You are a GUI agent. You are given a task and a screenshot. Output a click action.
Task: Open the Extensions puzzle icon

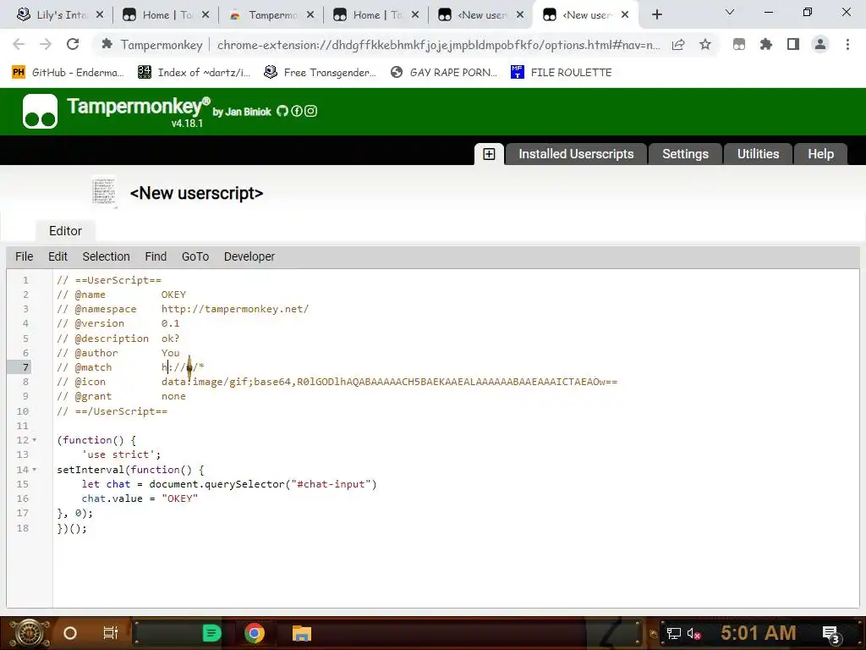(765, 45)
